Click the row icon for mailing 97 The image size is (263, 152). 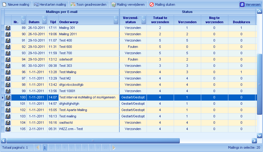pos(8,79)
